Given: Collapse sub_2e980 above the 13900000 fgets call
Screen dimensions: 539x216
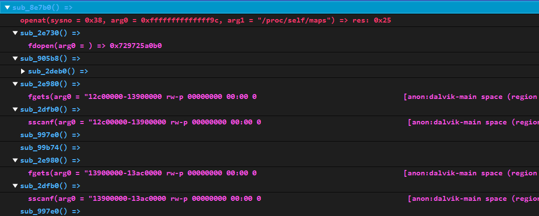Looking at the screenshot, I should (15, 160).
